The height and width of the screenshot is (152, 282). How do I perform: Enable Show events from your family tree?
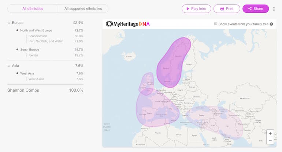click(216, 24)
